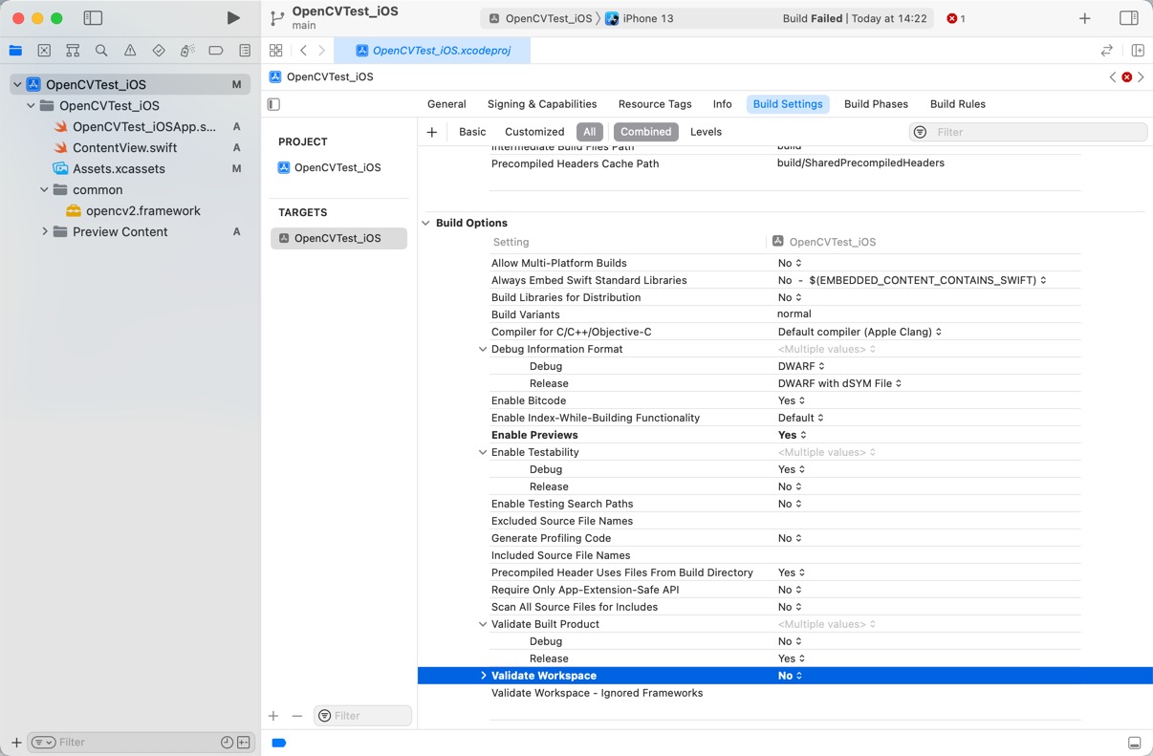Open the test navigator diamond icon
Image resolution: width=1153 pixels, height=756 pixels.
pyautogui.click(x=159, y=51)
